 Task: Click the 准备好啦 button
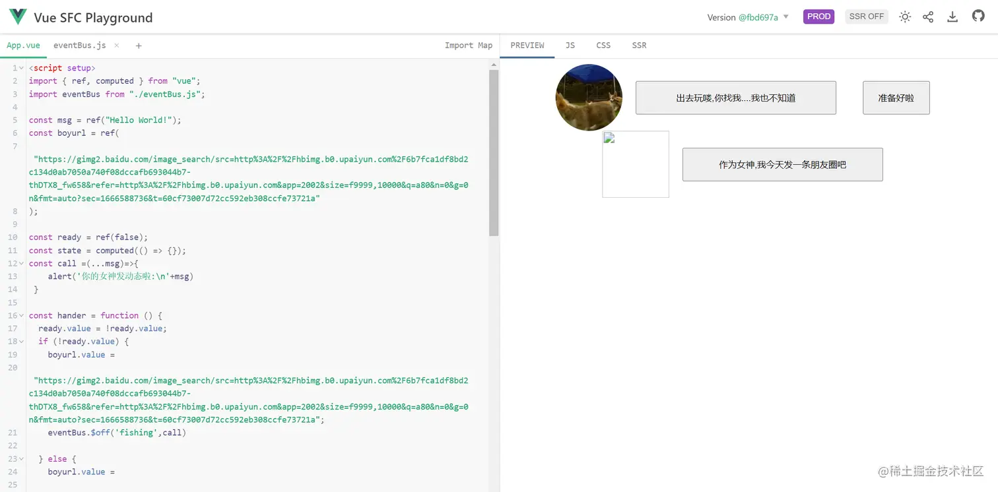[x=896, y=98]
